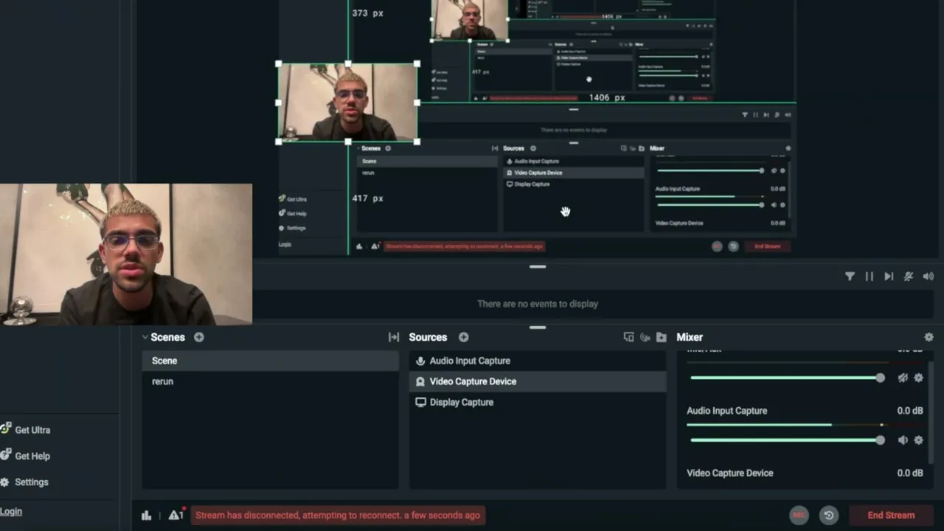Pause the event queue

pos(870,277)
